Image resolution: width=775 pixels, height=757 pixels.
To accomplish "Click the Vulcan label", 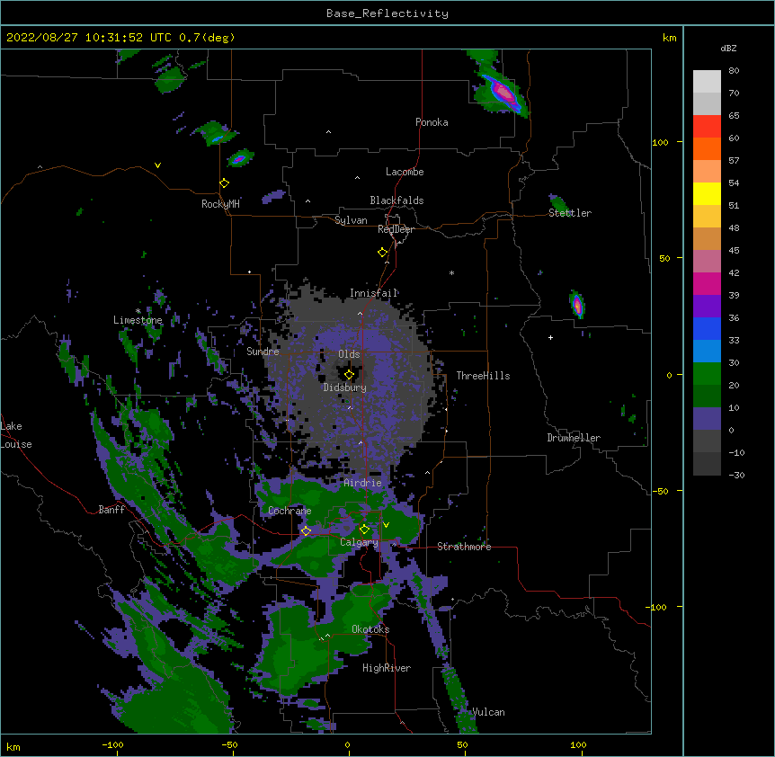I will pyautogui.click(x=488, y=712).
